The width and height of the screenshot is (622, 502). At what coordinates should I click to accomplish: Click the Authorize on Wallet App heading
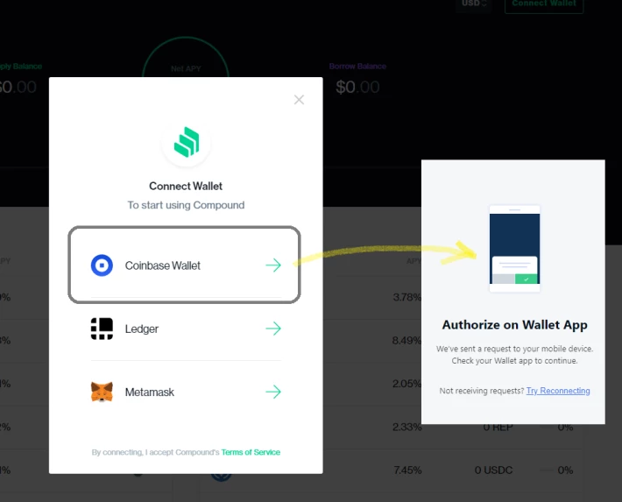[x=514, y=325]
